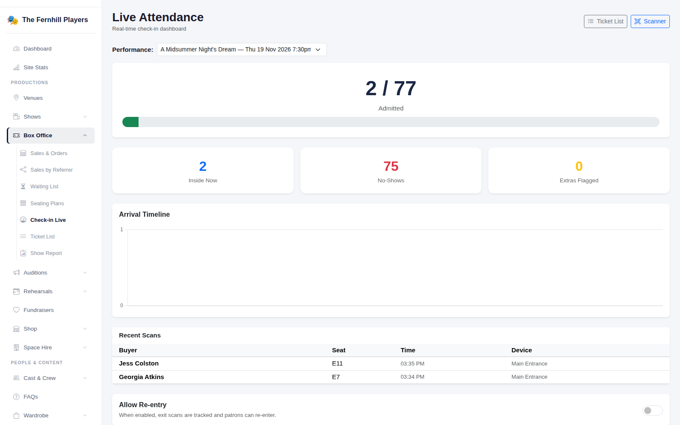Screen dimensions: 680x425
Task: Click the Wardrobe bag icon
Action: [16, 416]
